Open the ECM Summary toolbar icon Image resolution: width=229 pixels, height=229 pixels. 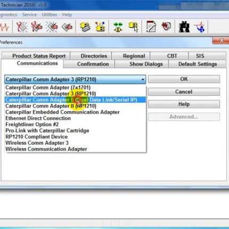tap(85, 27)
